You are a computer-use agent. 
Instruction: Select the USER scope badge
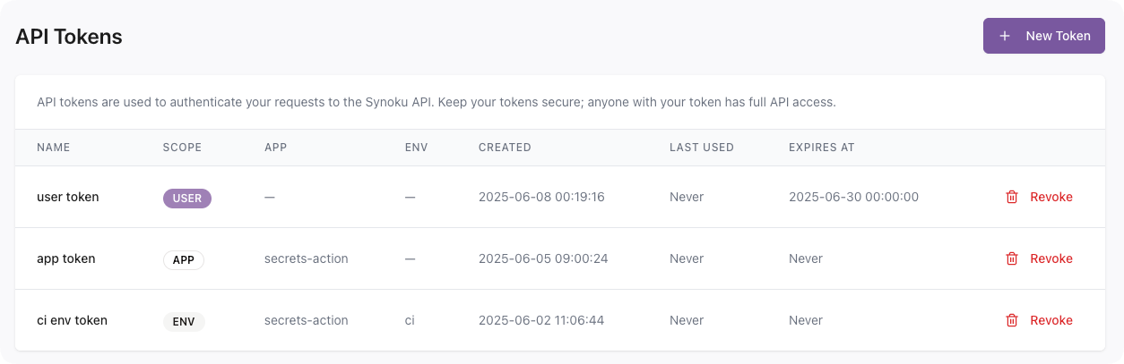pyautogui.click(x=186, y=198)
